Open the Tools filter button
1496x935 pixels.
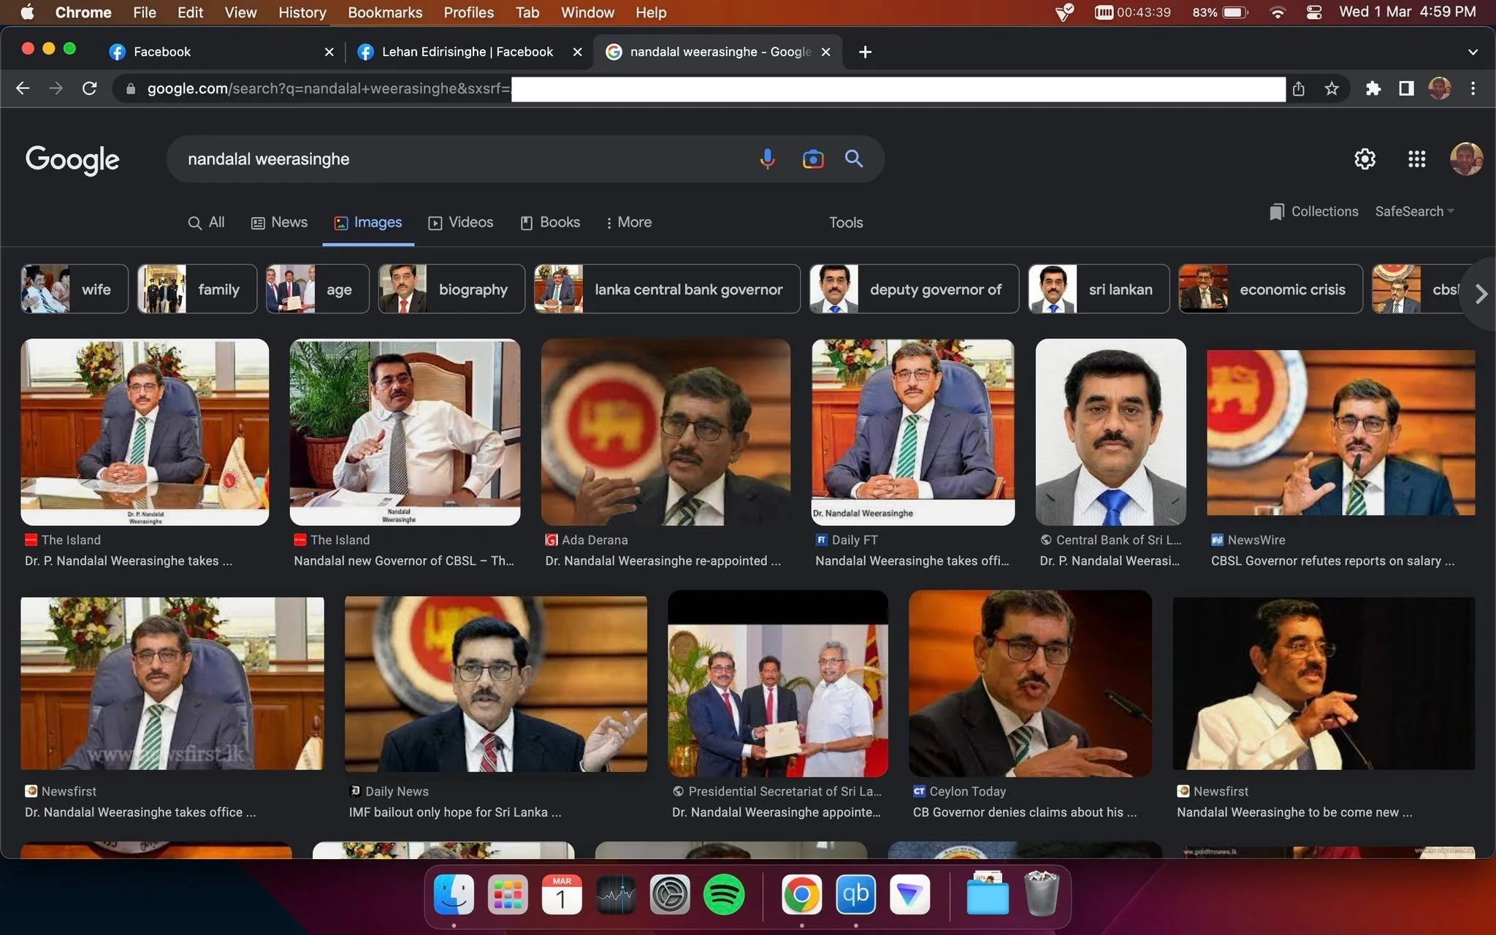click(846, 222)
